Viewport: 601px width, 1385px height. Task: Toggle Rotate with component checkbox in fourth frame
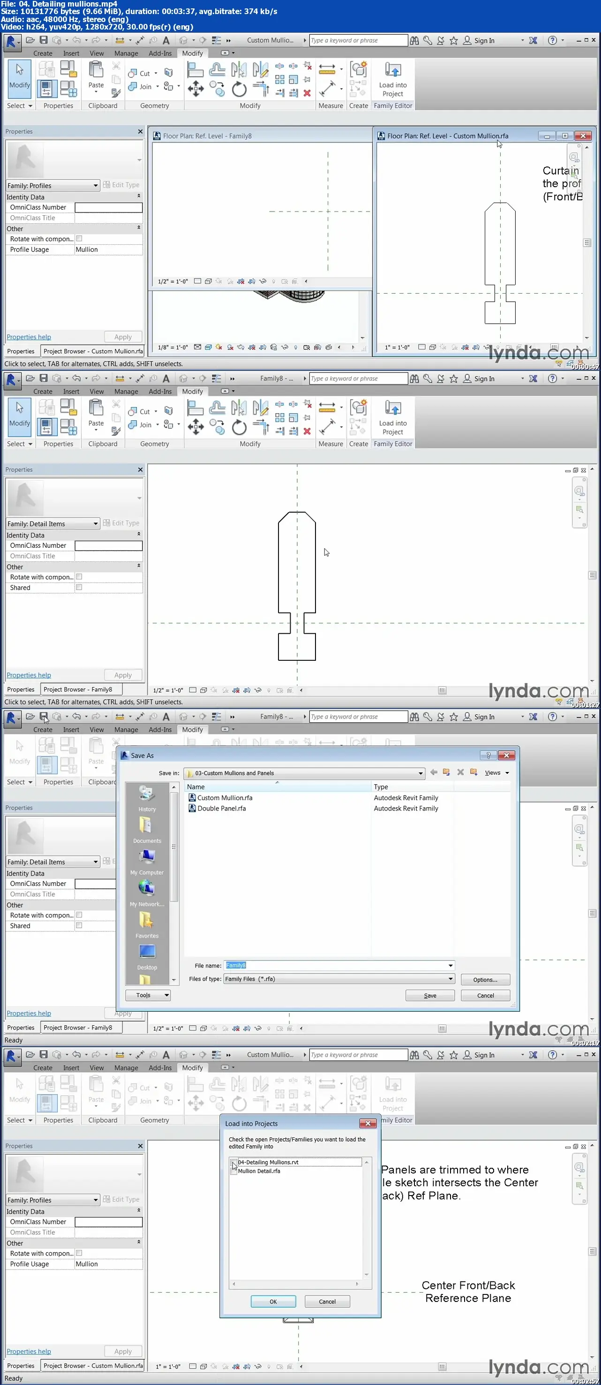(x=79, y=1253)
